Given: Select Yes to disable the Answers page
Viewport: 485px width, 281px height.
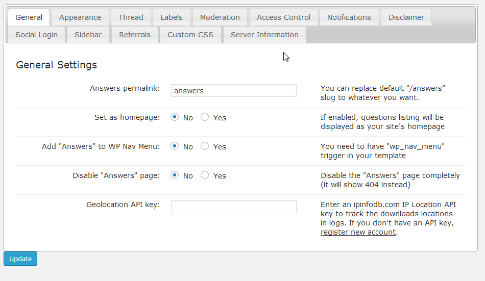Looking at the screenshot, I should 205,175.
